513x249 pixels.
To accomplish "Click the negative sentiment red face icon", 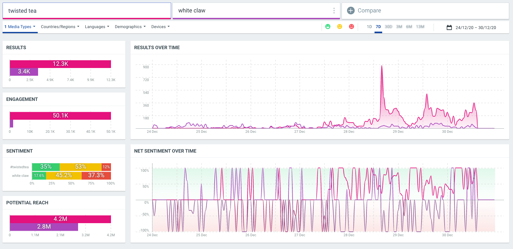I will point(351,26).
